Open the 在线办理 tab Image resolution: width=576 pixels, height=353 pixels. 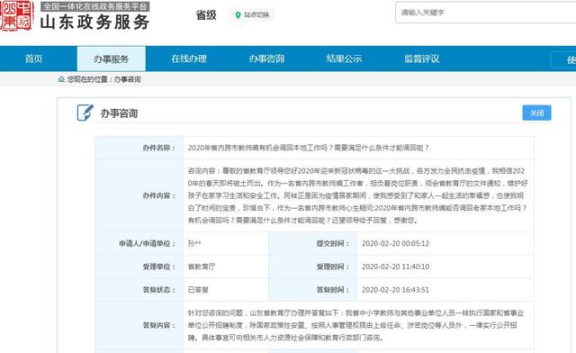(x=189, y=59)
